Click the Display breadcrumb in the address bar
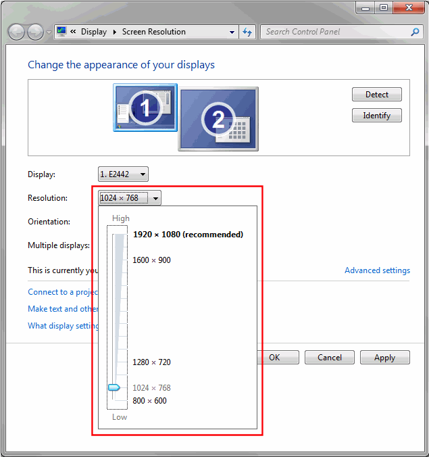 (x=93, y=32)
